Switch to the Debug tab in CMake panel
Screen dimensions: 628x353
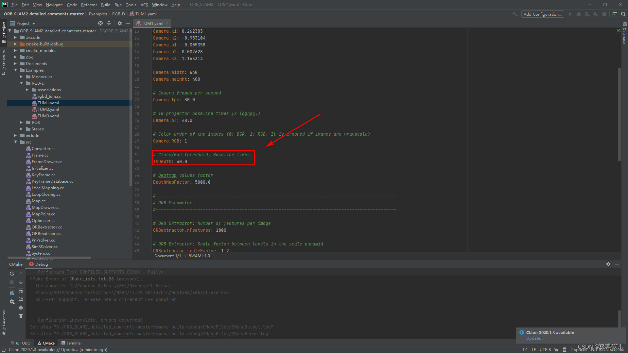click(x=39, y=264)
